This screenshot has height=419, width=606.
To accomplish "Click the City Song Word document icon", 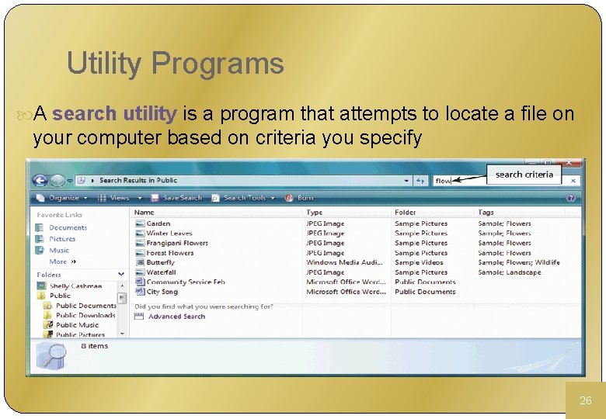I will coord(140,292).
